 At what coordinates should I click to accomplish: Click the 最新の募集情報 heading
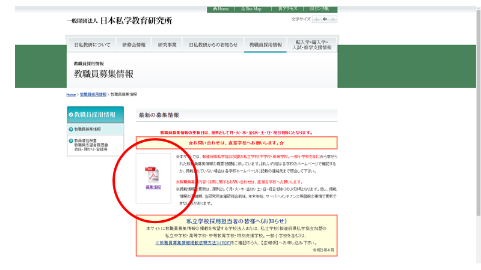[159, 115]
